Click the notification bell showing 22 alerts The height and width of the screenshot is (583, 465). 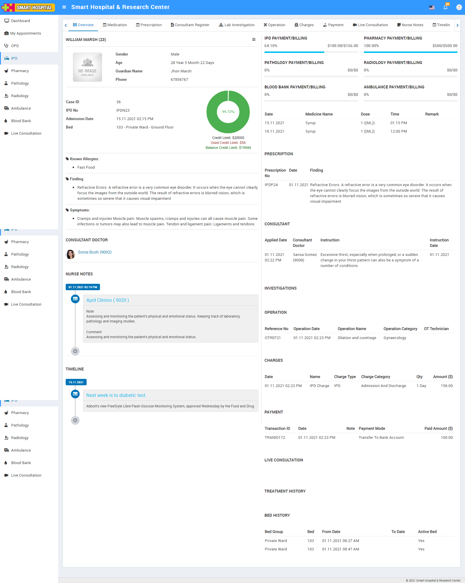coord(445,7)
